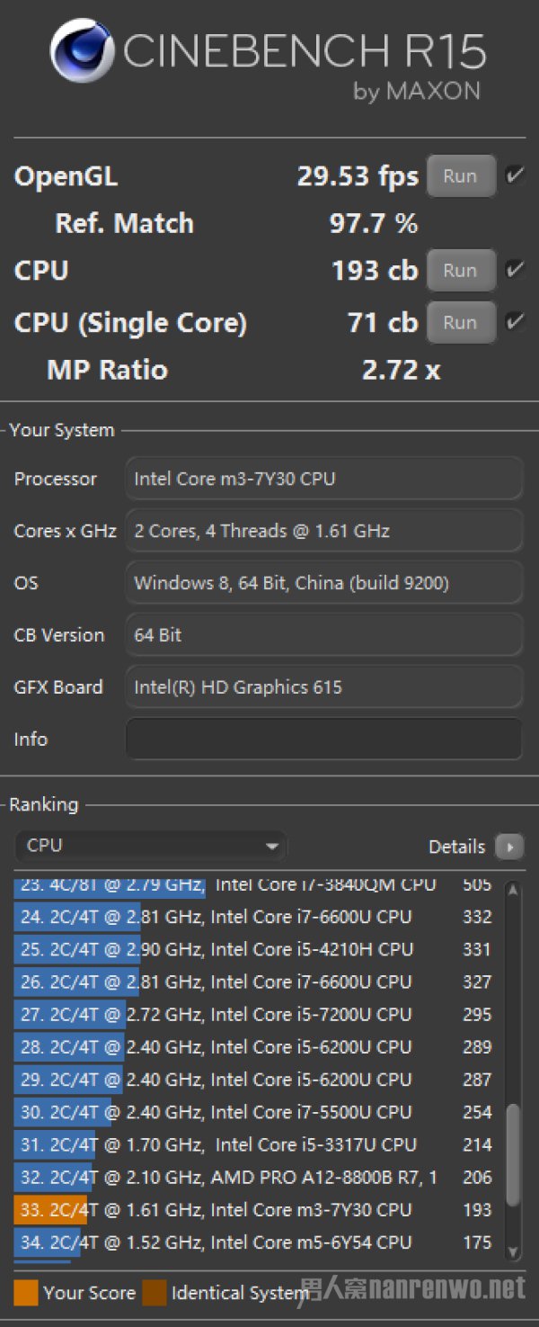
Task: Select ranking row 24 Core i7-6600U scoring 332
Action: click(256, 917)
